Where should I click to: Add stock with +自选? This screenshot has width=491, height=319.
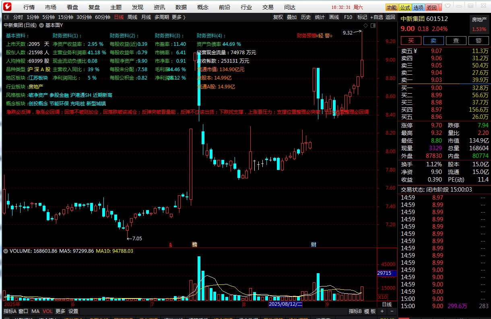coord(376,17)
